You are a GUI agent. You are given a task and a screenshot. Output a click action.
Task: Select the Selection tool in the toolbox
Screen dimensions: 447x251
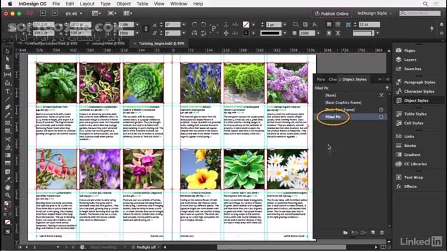7,52
